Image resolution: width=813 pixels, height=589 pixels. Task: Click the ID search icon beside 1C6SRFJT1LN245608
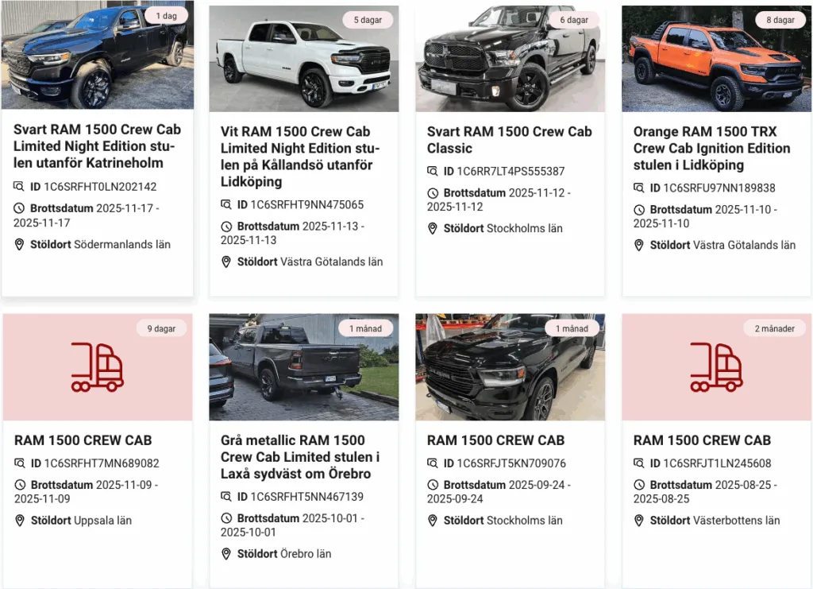point(639,463)
